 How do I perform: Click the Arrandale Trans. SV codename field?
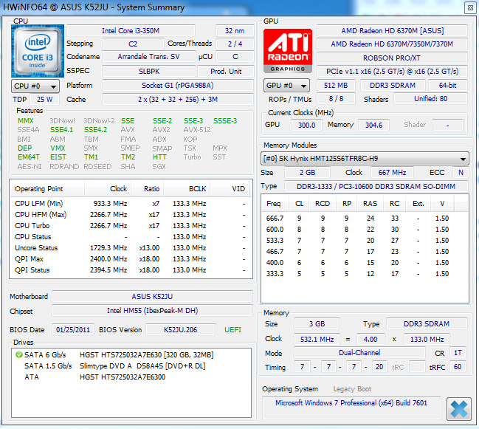tap(149, 57)
